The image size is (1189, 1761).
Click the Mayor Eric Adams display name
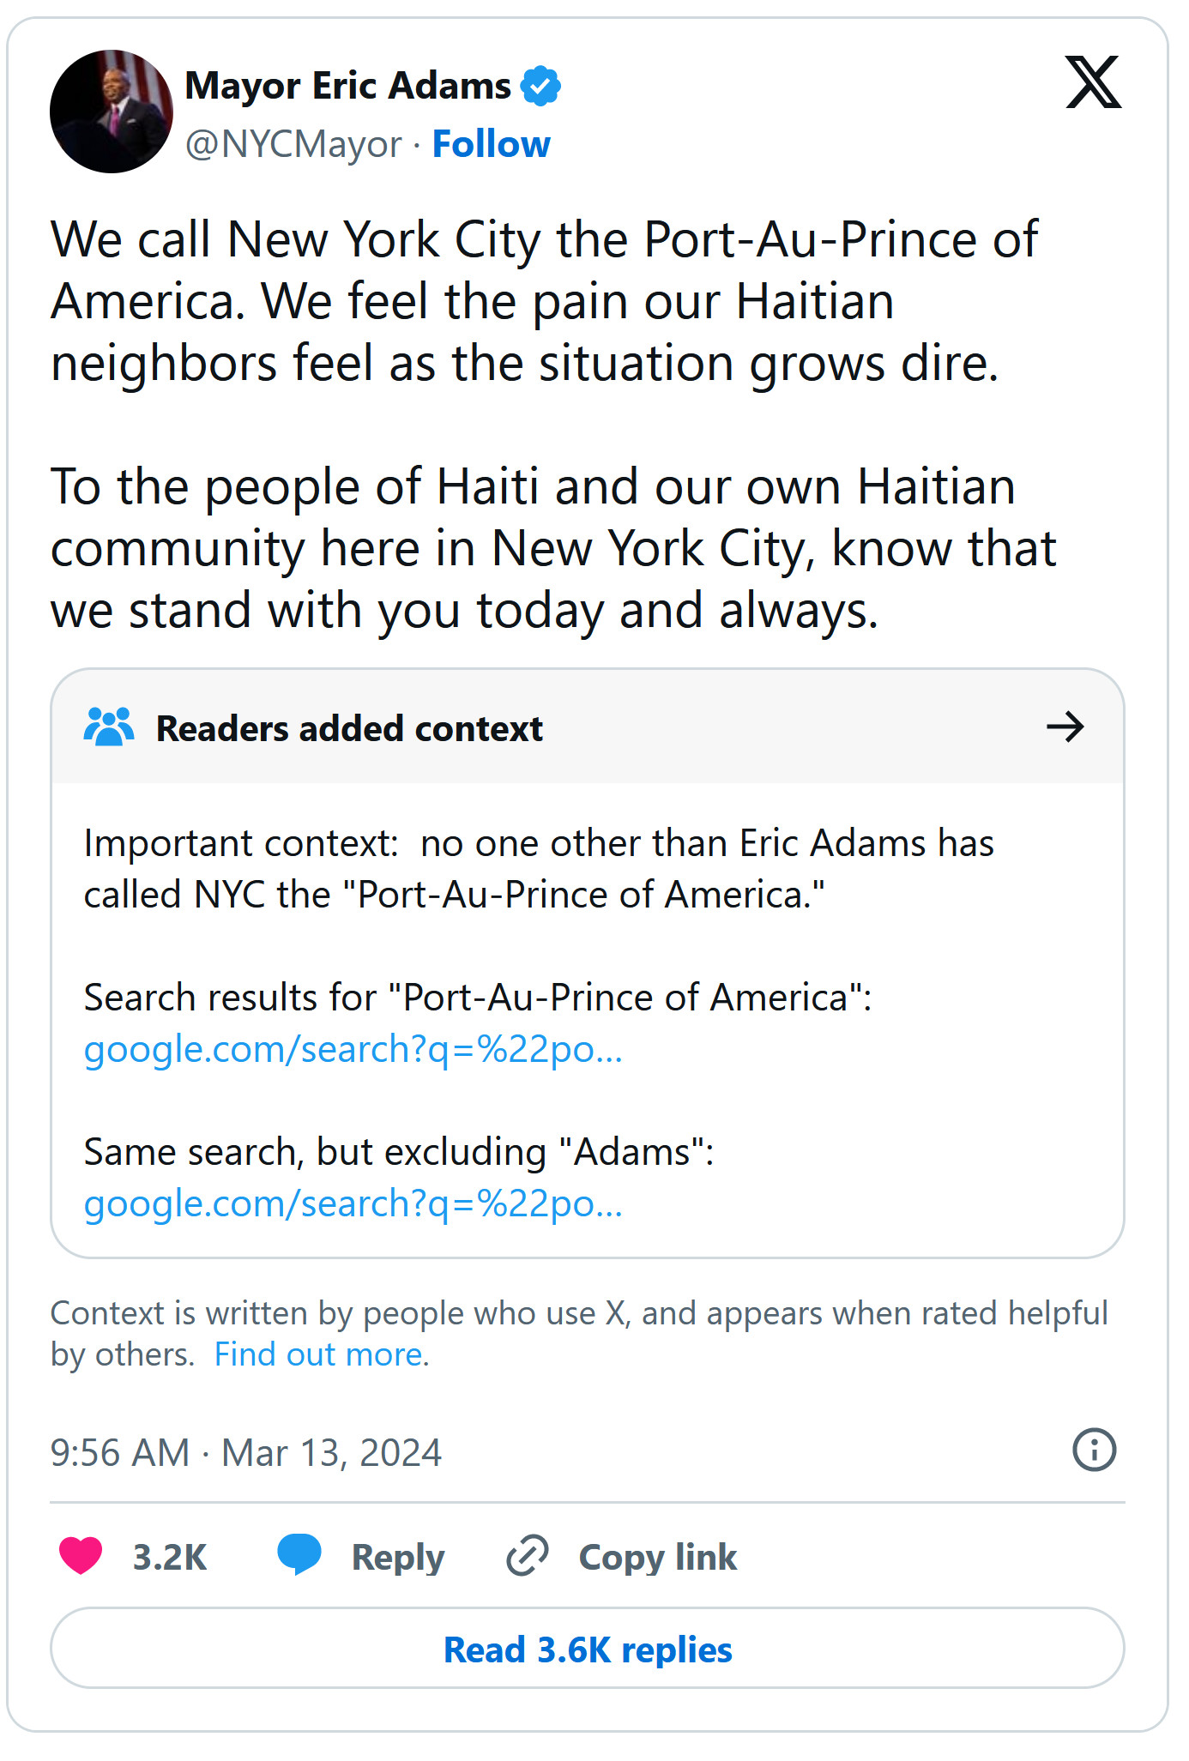coord(347,86)
